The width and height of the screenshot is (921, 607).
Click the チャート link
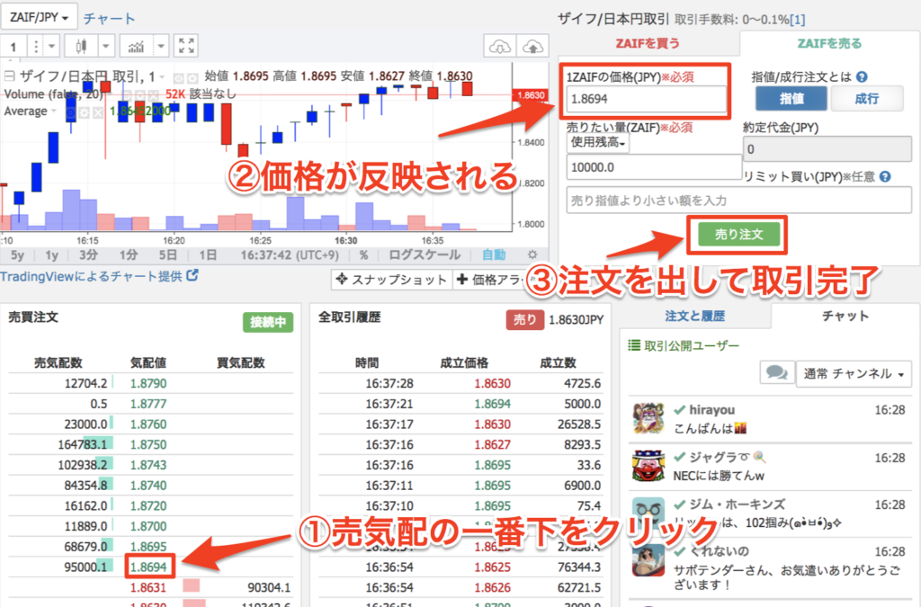(109, 18)
